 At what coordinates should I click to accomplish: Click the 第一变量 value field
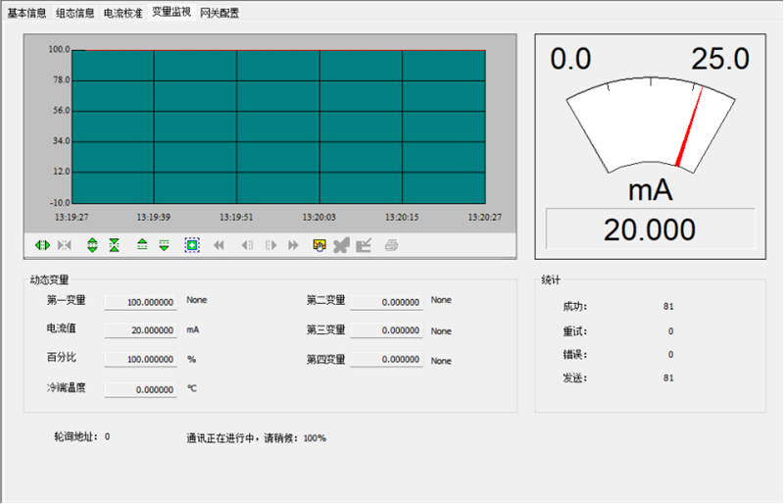point(140,302)
